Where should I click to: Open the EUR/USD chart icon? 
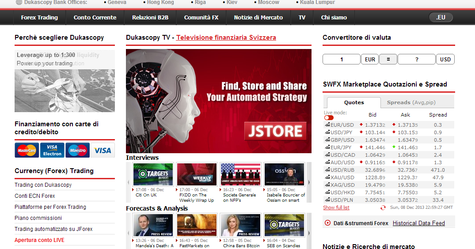(x=327, y=124)
